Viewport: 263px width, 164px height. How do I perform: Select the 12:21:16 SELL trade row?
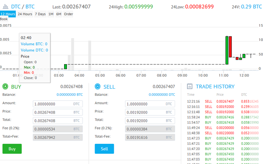[x=223, y=102]
